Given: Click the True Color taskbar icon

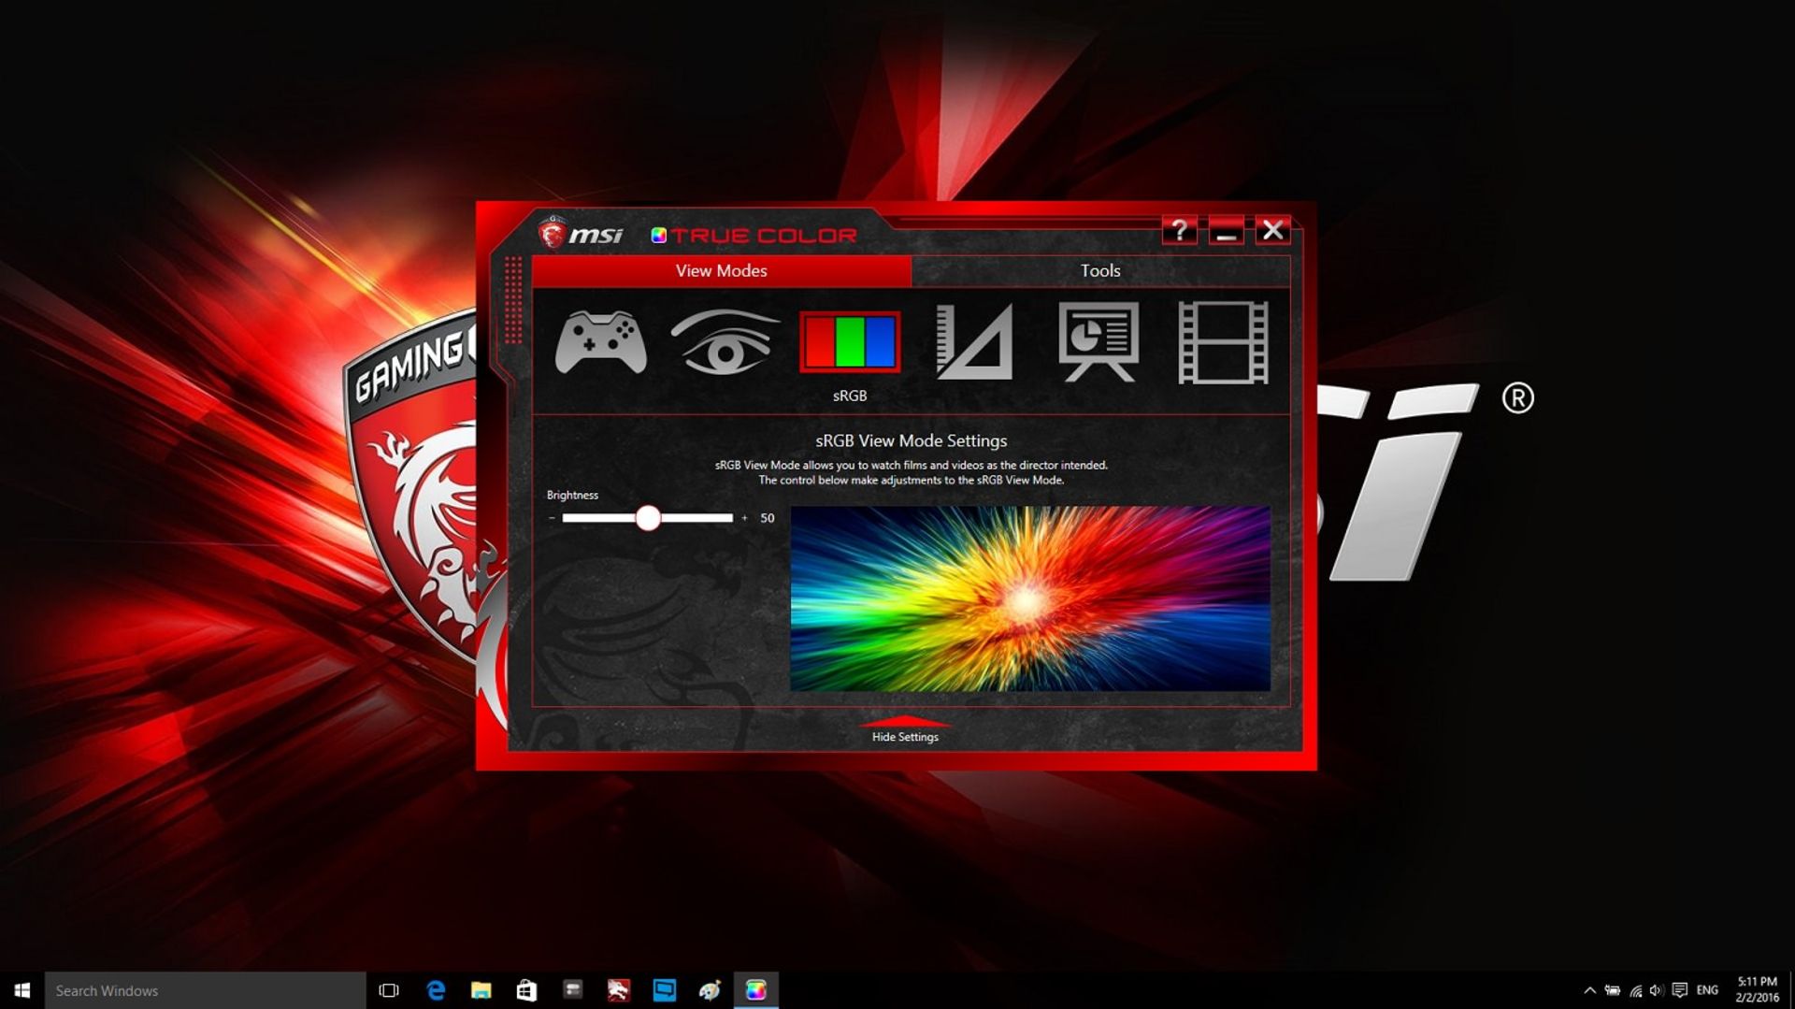Looking at the screenshot, I should pyautogui.click(x=756, y=990).
